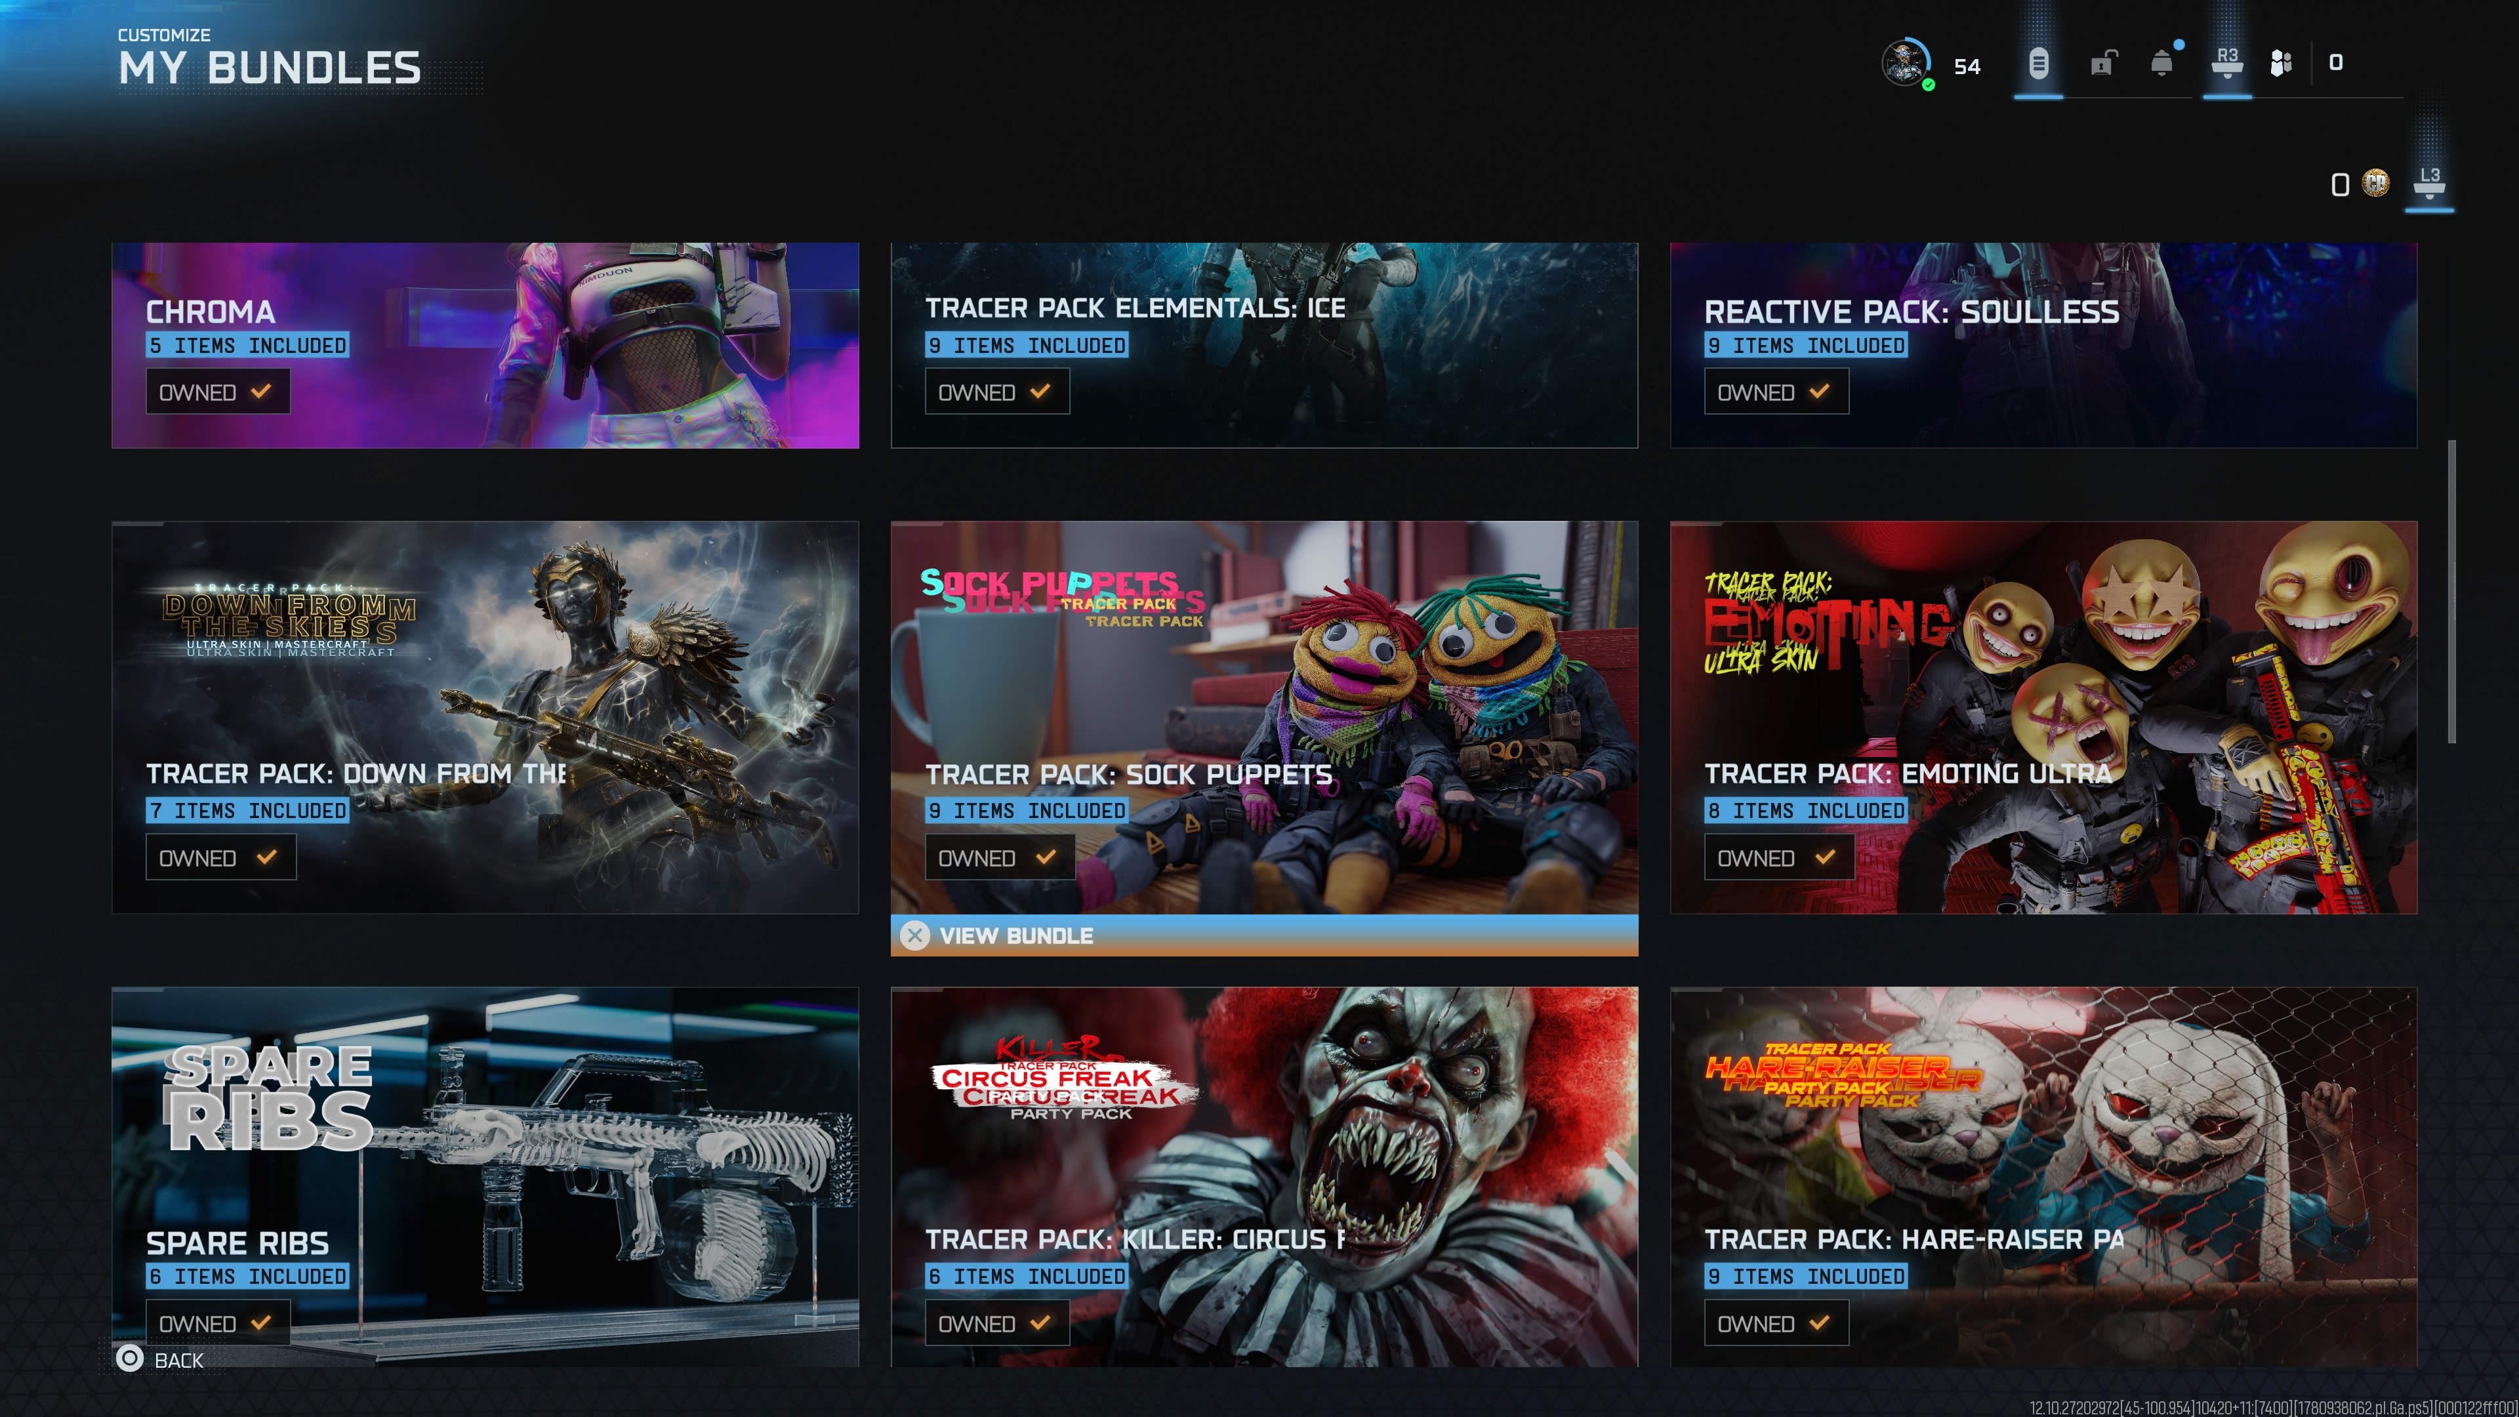The height and width of the screenshot is (1417, 2519).
Task: Select the Hare-Raiser Party Pack bundle
Action: click(x=2044, y=1176)
